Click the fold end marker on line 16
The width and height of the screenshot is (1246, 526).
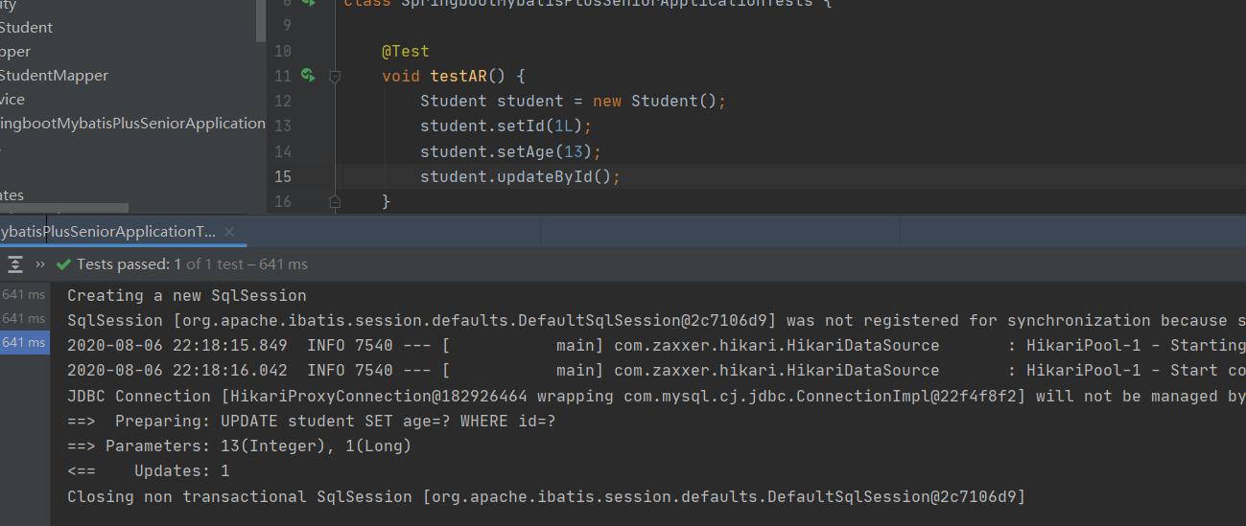coord(335,201)
